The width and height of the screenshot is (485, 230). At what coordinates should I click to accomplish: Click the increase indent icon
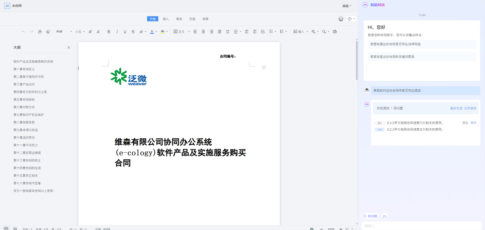[x=255, y=32]
